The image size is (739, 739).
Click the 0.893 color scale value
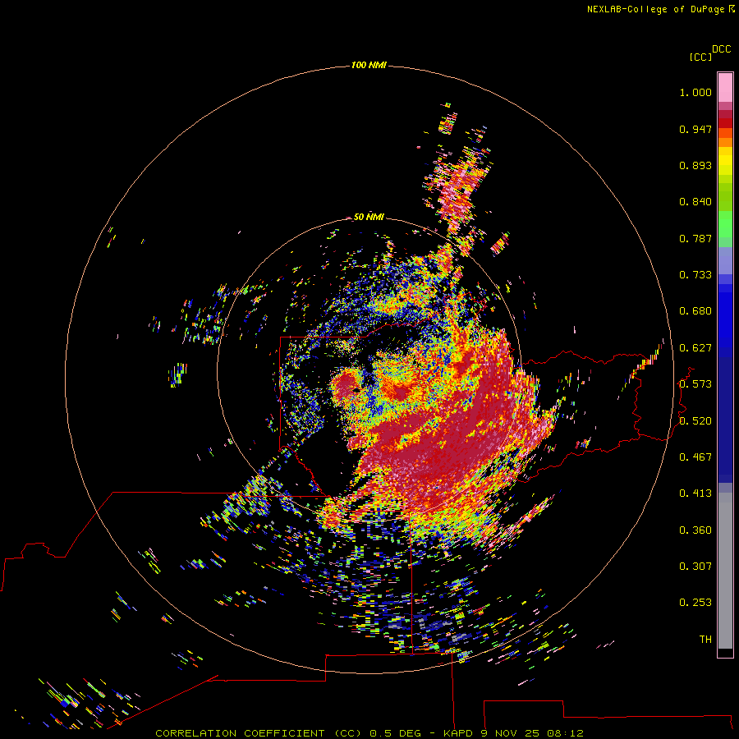pos(695,165)
